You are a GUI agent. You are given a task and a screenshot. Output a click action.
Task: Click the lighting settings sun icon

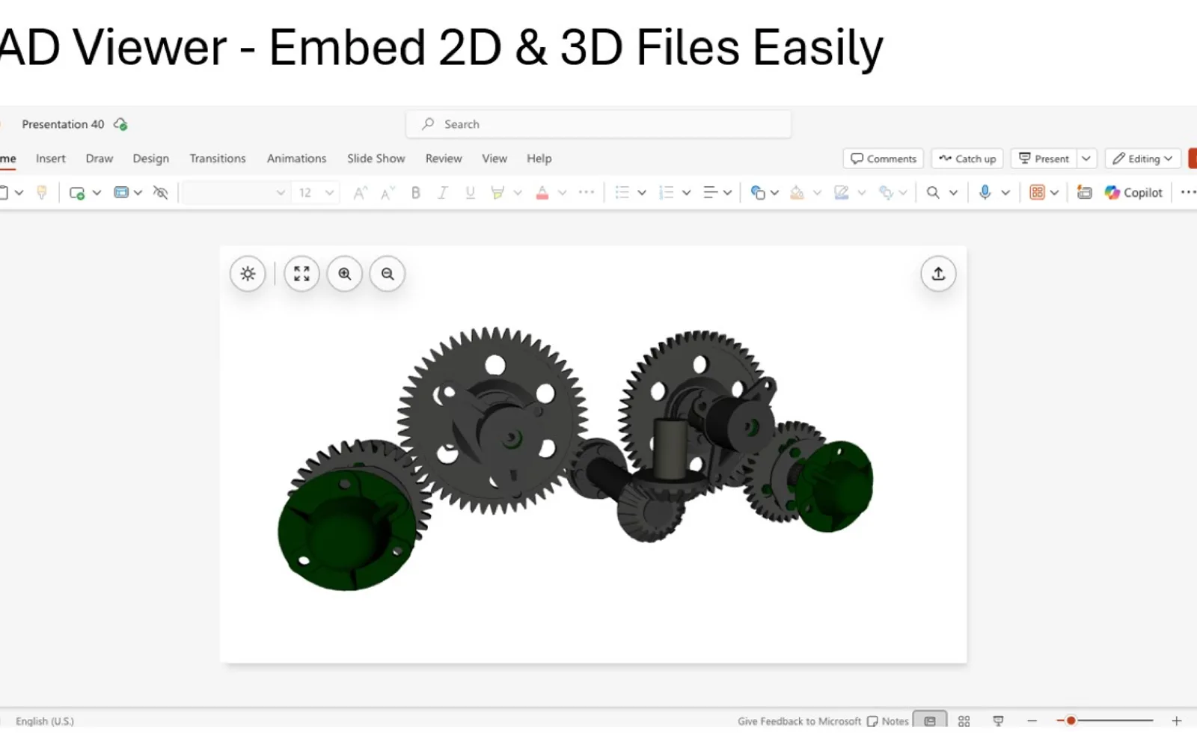(248, 274)
